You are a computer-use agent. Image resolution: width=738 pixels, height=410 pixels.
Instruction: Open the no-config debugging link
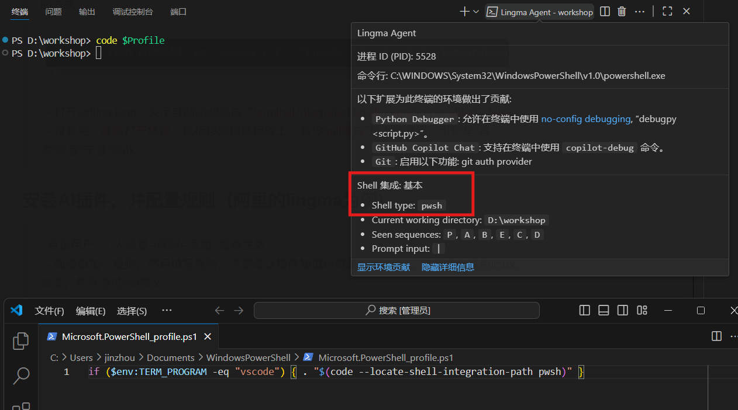coord(586,119)
